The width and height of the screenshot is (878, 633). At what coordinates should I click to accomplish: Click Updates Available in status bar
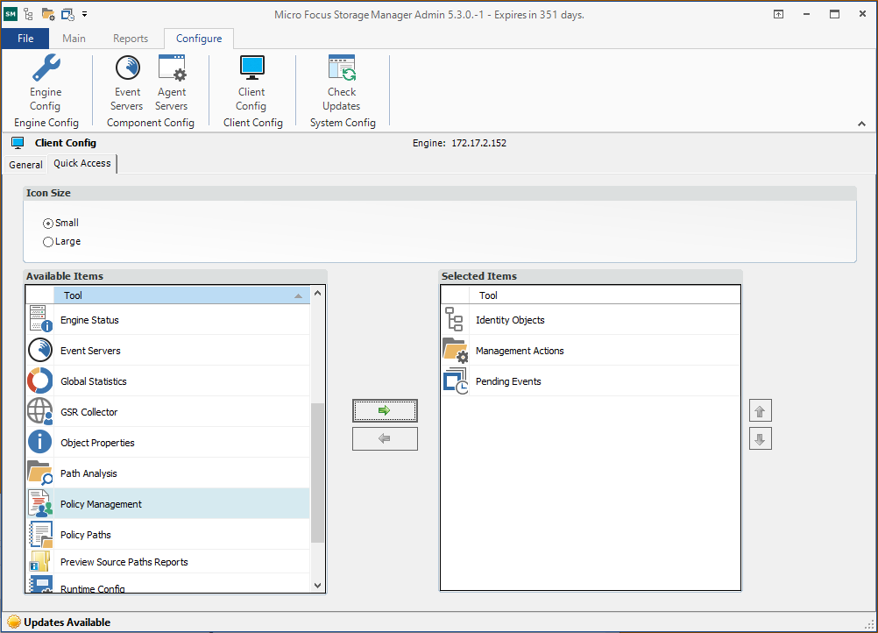(x=67, y=622)
